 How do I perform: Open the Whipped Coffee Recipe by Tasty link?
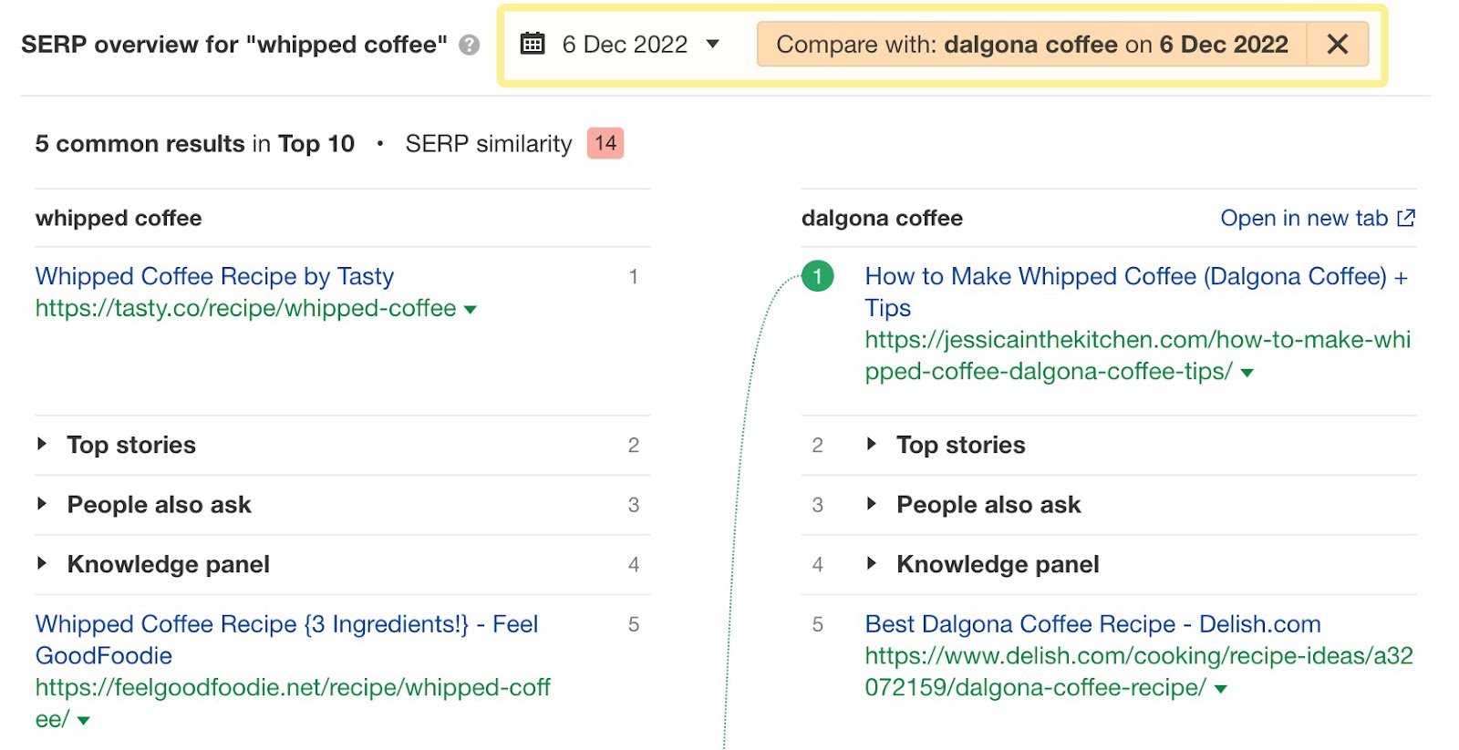pyautogui.click(x=214, y=276)
